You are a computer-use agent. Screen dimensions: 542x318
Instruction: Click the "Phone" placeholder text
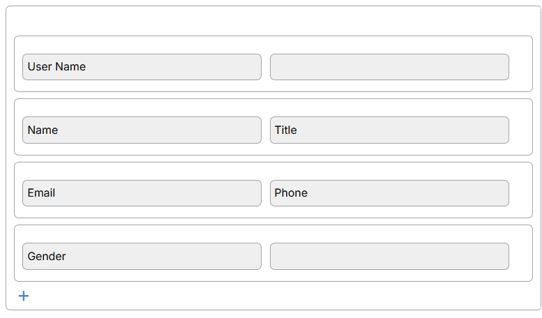pyautogui.click(x=291, y=193)
